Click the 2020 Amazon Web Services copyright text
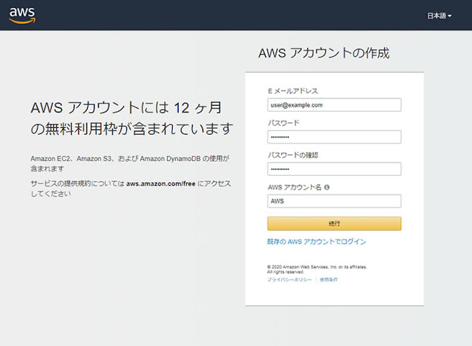The image size is (472, 346). coord(317,269)
